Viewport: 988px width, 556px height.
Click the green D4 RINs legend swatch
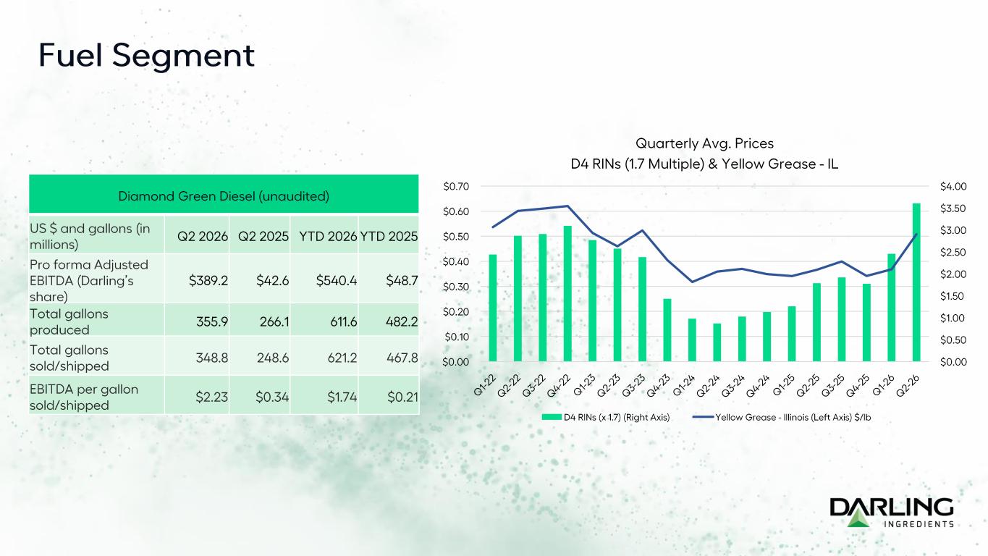coord(553,417)
